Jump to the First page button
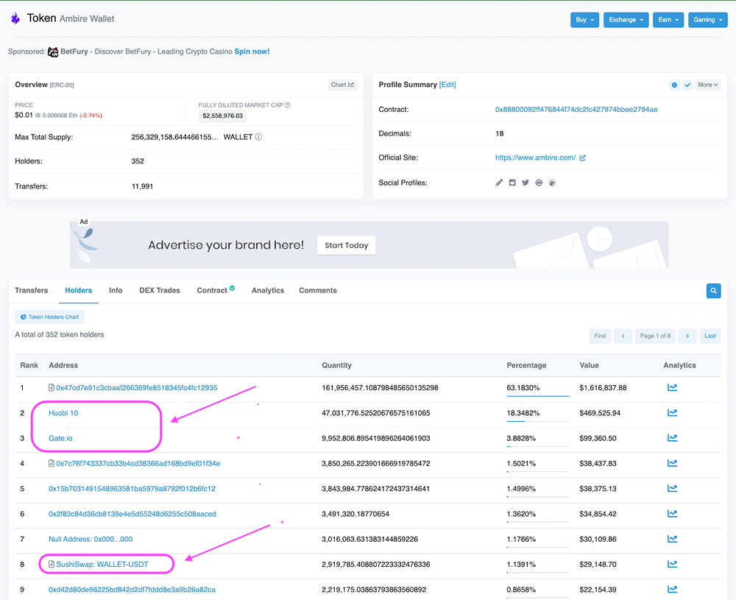This screenshot has height=600, width=736. [x=600, y=336]
